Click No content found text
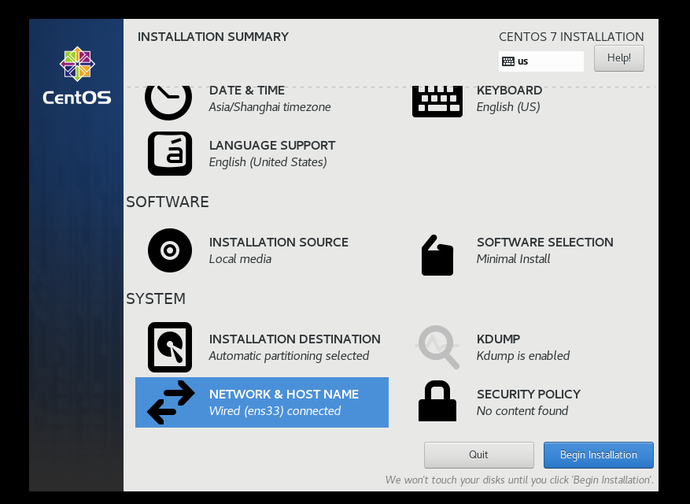This screenshot has width=690, height=504. [x=522, y=411]
